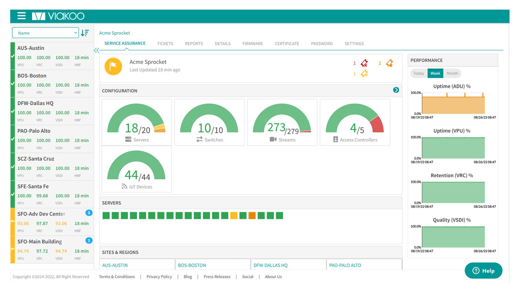The image size is (520, 292).
Task: Click the Streams camera icon
Action: [273, 139]
